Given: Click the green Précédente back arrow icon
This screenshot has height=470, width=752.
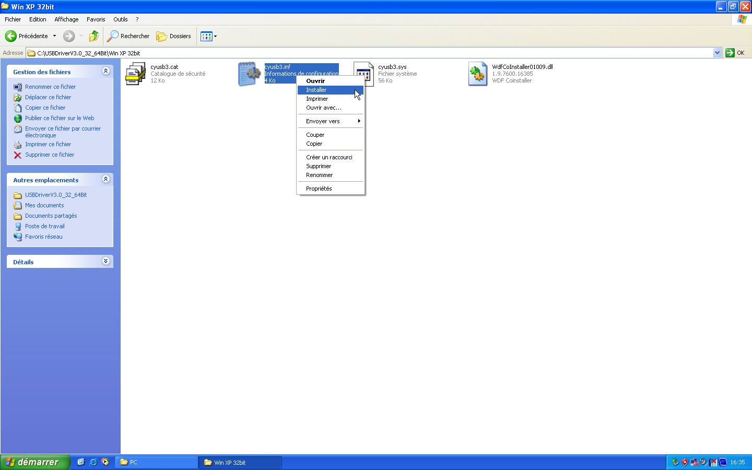Looking at the screenshot, I should pos(11,36).
